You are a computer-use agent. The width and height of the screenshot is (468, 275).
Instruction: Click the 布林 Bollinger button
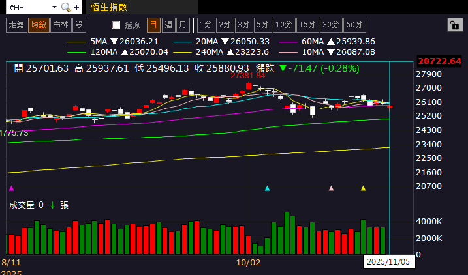coord(61,25)
